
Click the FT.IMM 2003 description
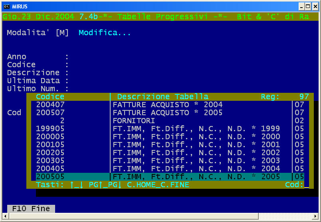click(x=196, y=161)
